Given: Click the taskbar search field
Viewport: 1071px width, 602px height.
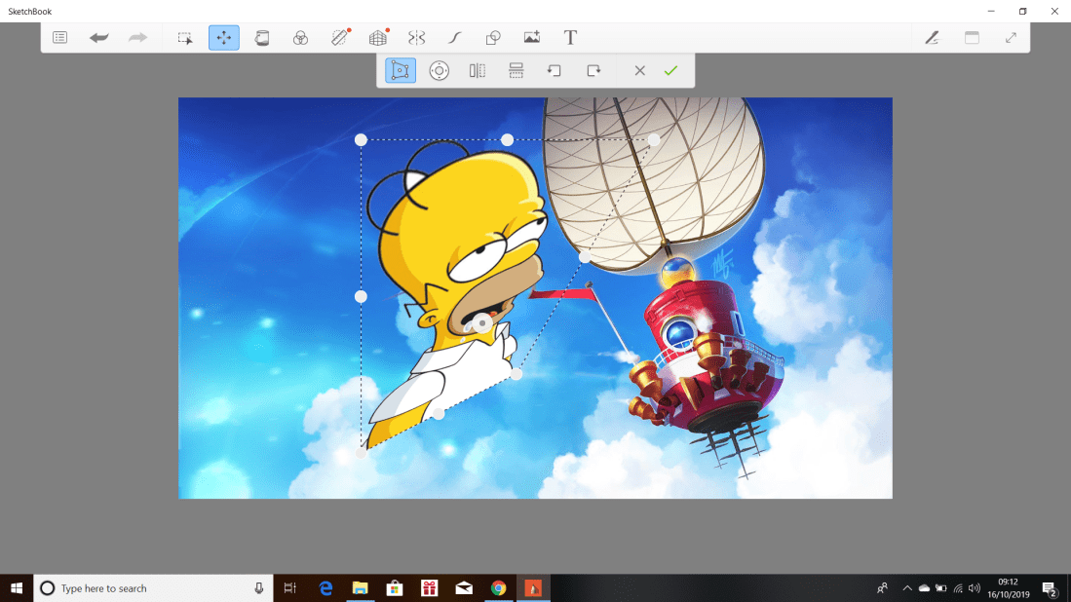Looking at the screenshot, I should [x=146, y=587].
